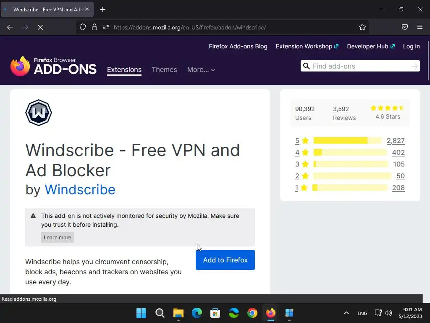Click the Add to Firefox button

[225, 260]
